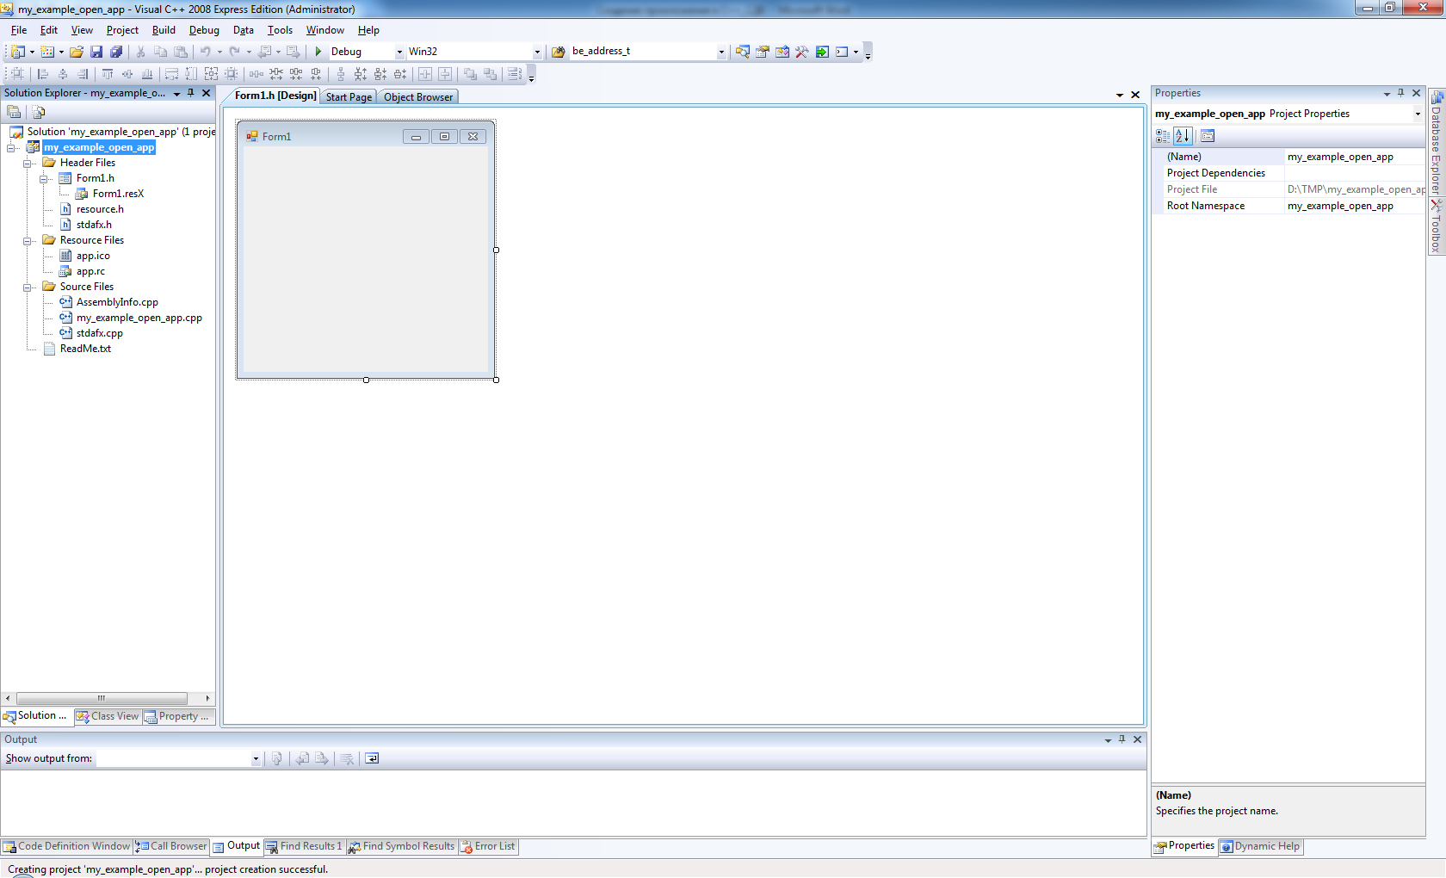Image resolution: width=1446 pixels, height=878 pixels.
Task: Switch to the Start Page tab
Action: 349,97
